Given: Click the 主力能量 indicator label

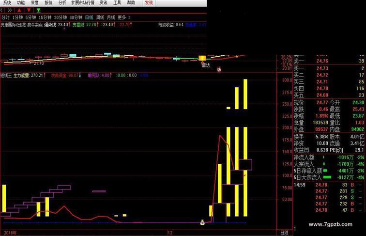Looking at the screenshot, I should (21, 76).
